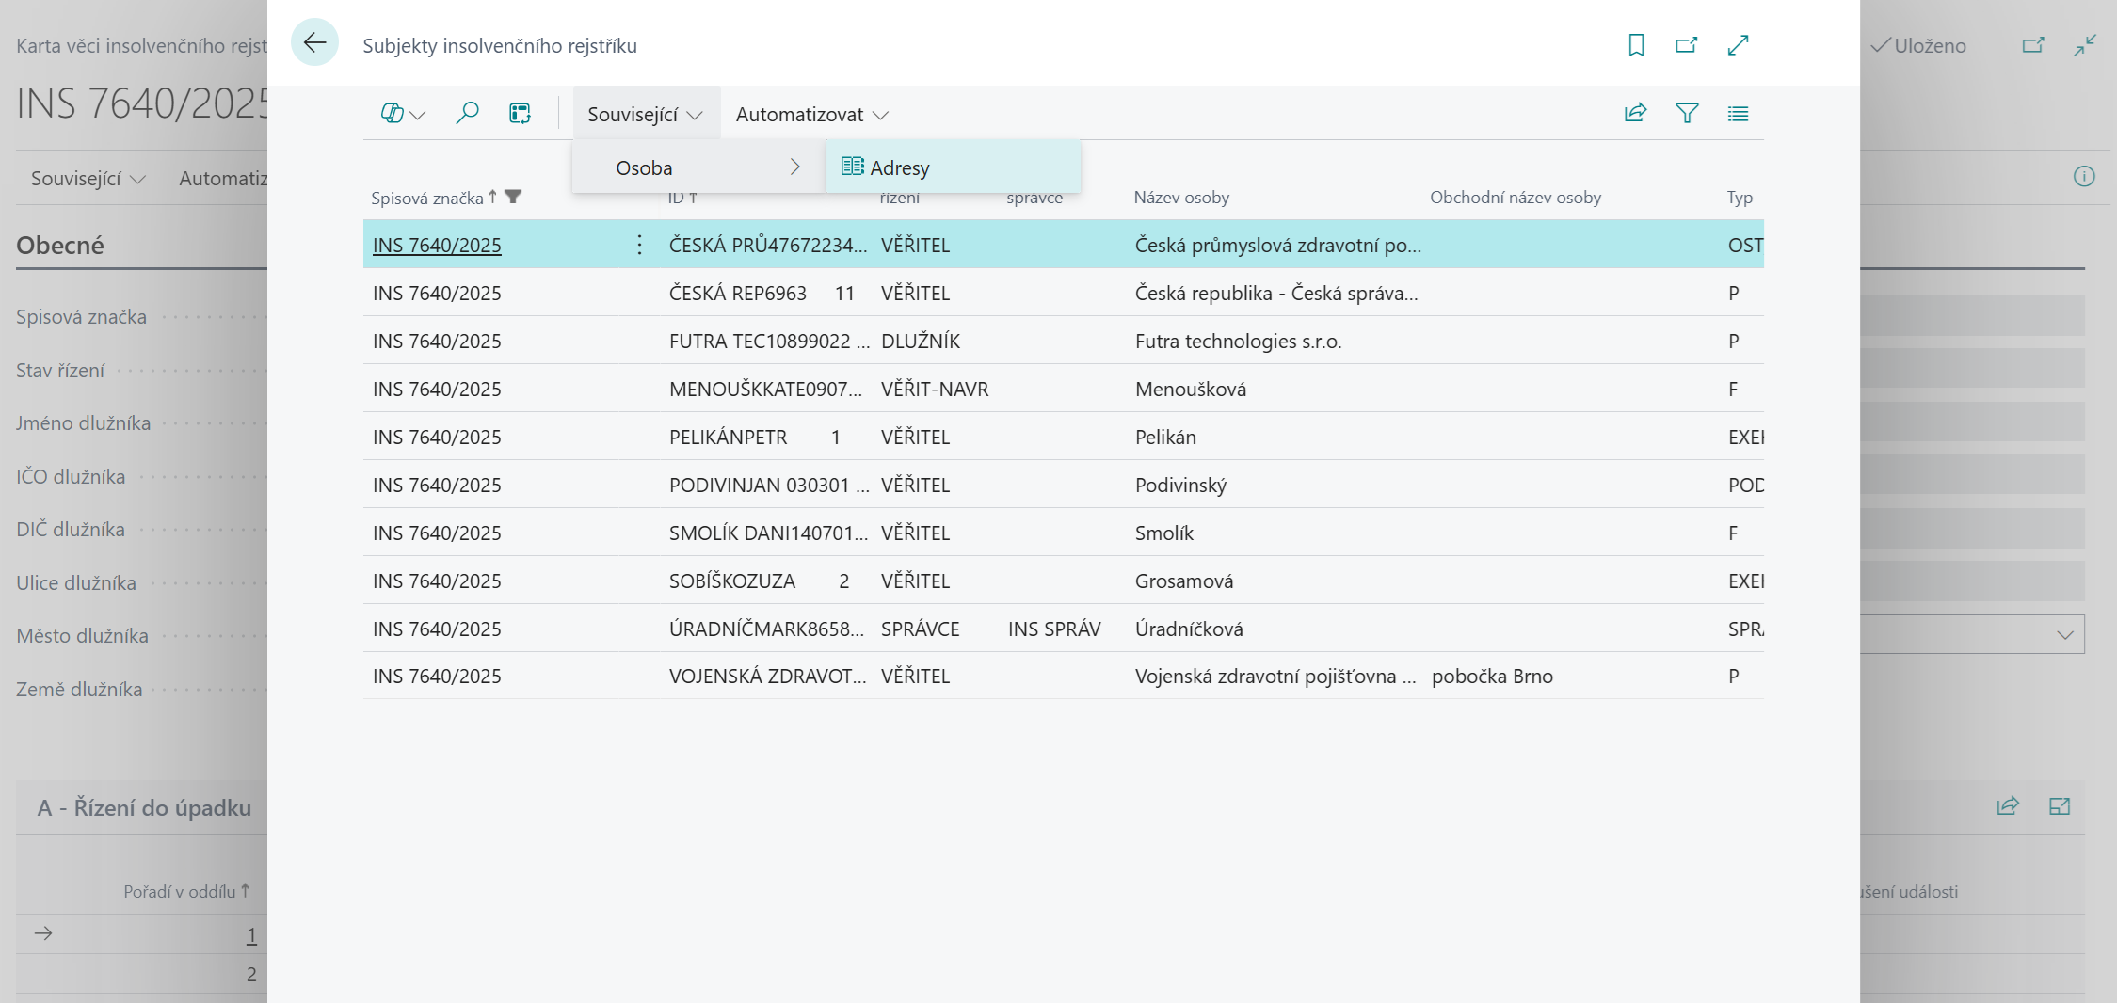This screenshot has width=2117, height=1003.
Task: Click the search magnifier icon
Action: [467, 114]
